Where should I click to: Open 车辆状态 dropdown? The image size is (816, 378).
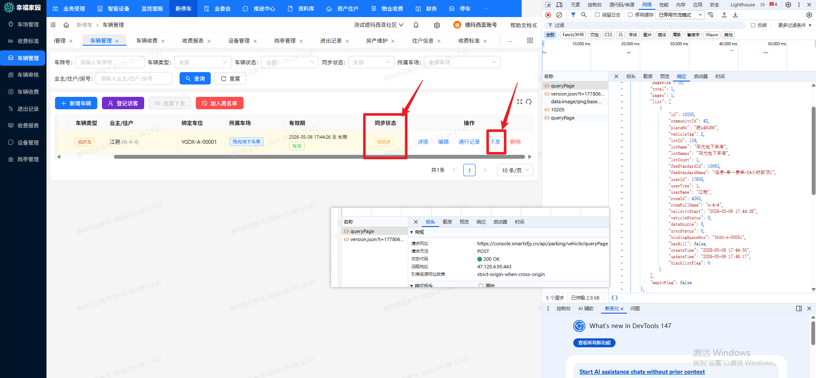[290, 62]
